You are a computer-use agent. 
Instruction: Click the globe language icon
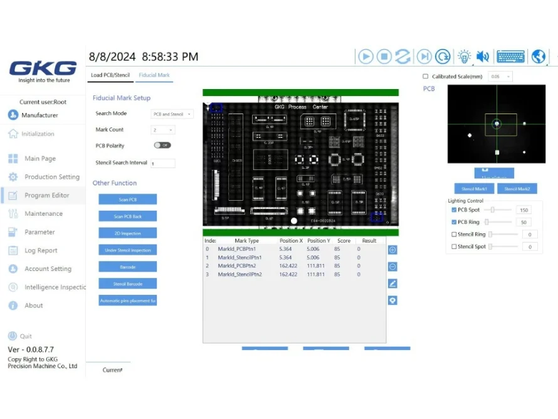click(538, 56)
